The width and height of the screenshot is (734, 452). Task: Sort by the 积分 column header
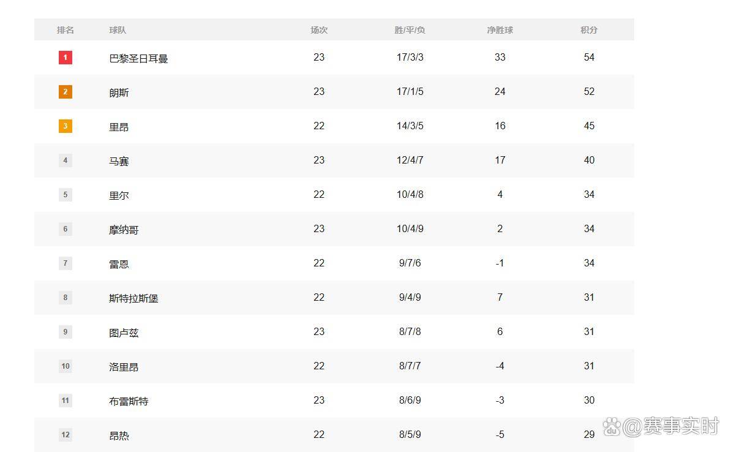click(589, 30)
